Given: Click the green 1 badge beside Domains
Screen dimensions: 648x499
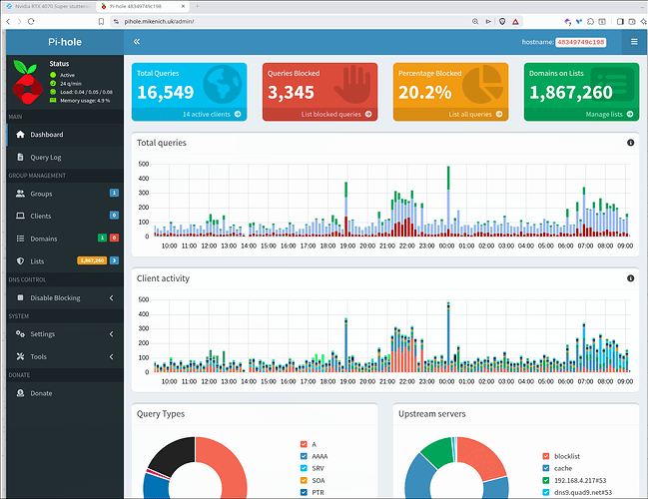Looking at the screenshot, I should click(102, 238).
